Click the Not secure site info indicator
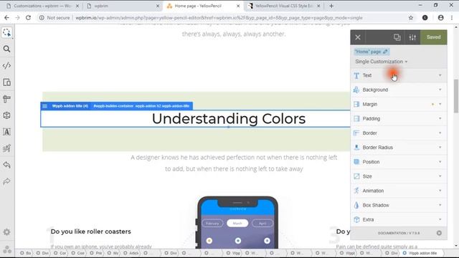Viewport: 459px width, 258px height. pyautogui.click(x=55, y=18)
